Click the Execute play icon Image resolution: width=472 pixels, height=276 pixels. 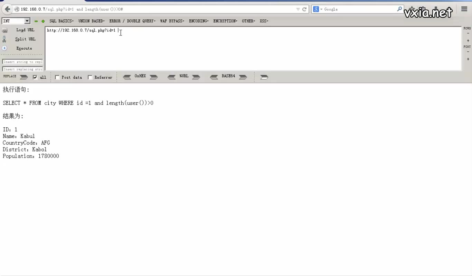(4, 48)
